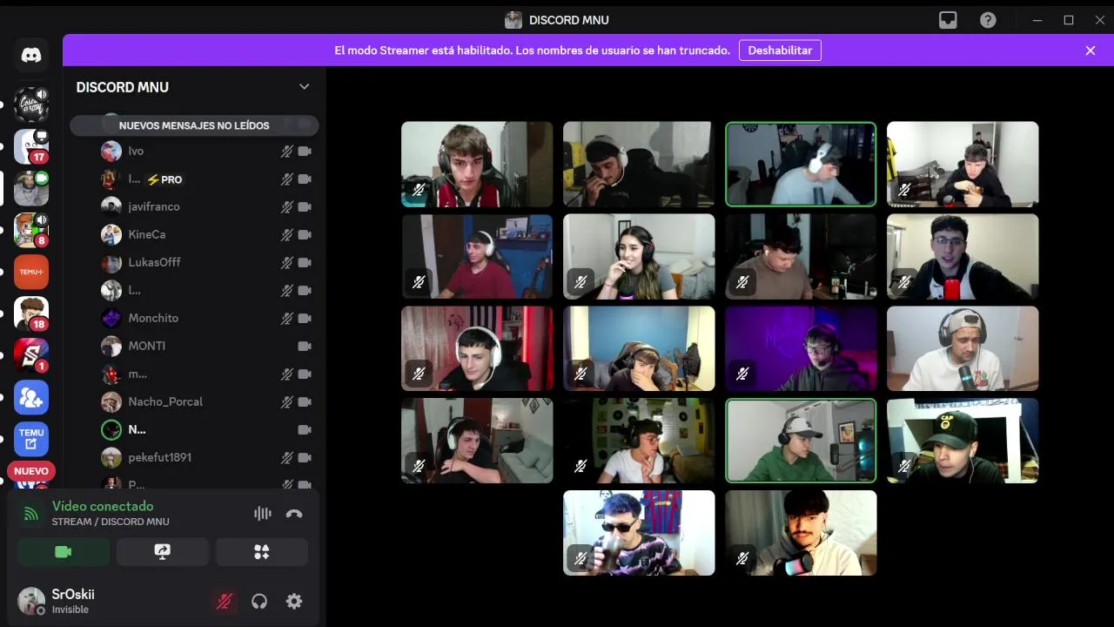Open the activities launcher button
The width and height of the screenshot is (1114, 627).
[262, 552]
